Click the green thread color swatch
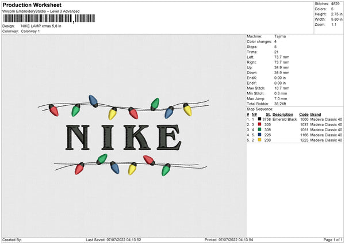 [260, 129]
